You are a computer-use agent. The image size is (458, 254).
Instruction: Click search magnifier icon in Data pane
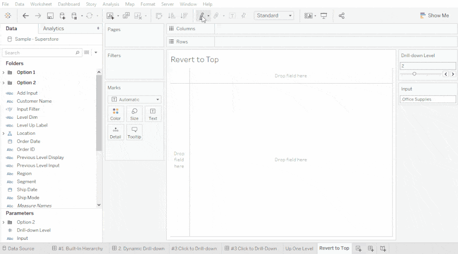pos(77,53)
